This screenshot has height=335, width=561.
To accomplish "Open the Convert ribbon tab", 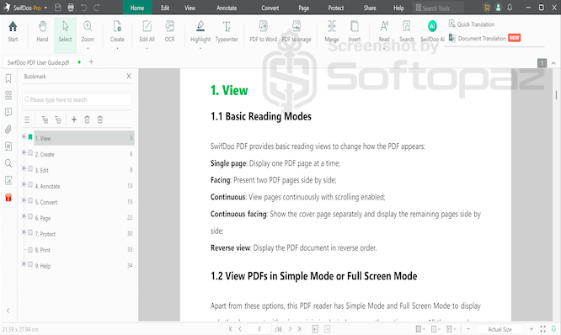I will (x=270, y=8).
